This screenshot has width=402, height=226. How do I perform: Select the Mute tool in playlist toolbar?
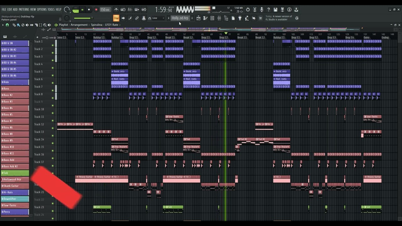(27, 25)
